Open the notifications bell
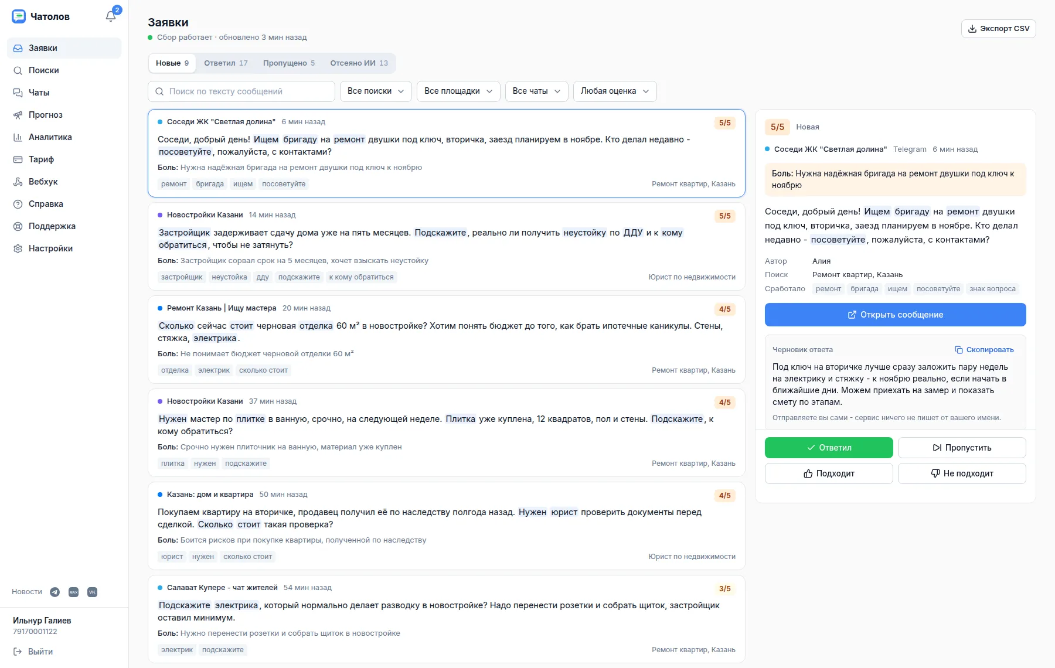Viewport: 1055px width, 668px height. pos(111,16)
